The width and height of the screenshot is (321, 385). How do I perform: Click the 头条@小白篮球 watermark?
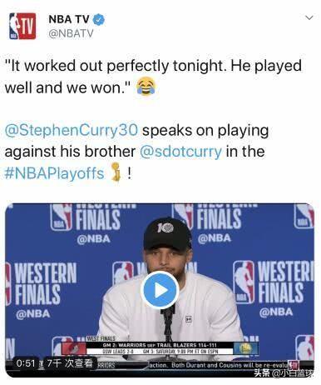point(284,372)
